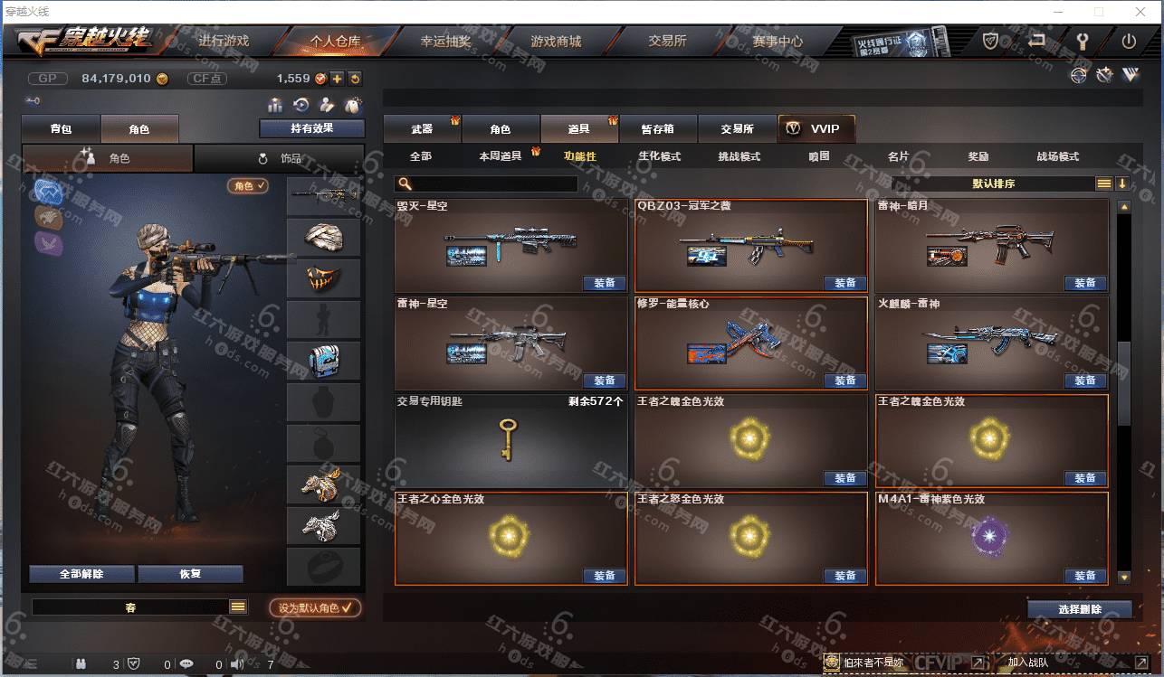Toggle 设为默认角色 default character option
This screenshot has width=1164, height=677.
pos(315,608)
